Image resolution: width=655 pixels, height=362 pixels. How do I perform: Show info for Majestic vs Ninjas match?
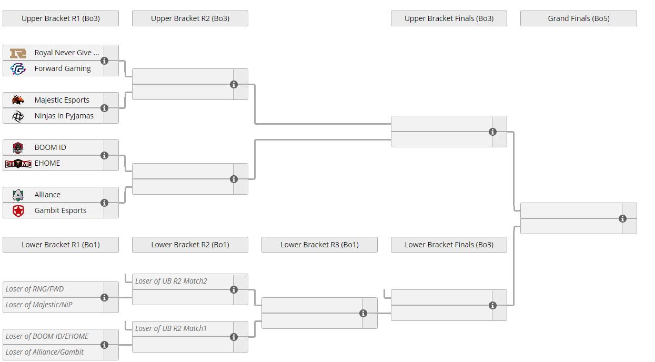(x=104, y=108)
